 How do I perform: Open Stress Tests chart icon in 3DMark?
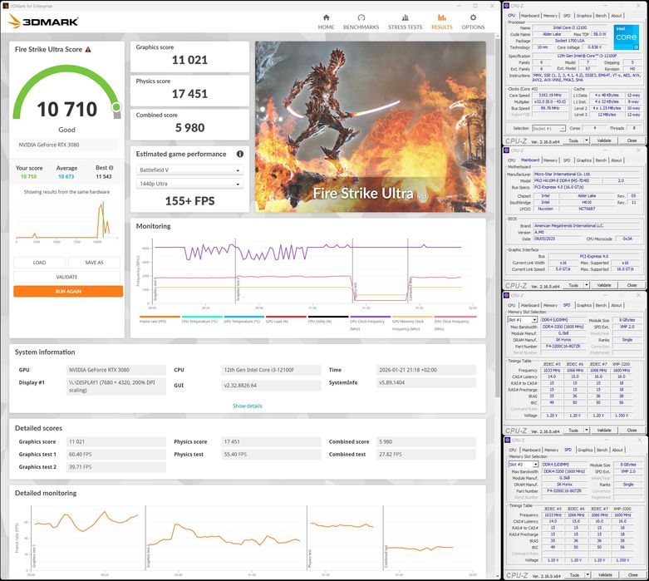pos(406,17)
